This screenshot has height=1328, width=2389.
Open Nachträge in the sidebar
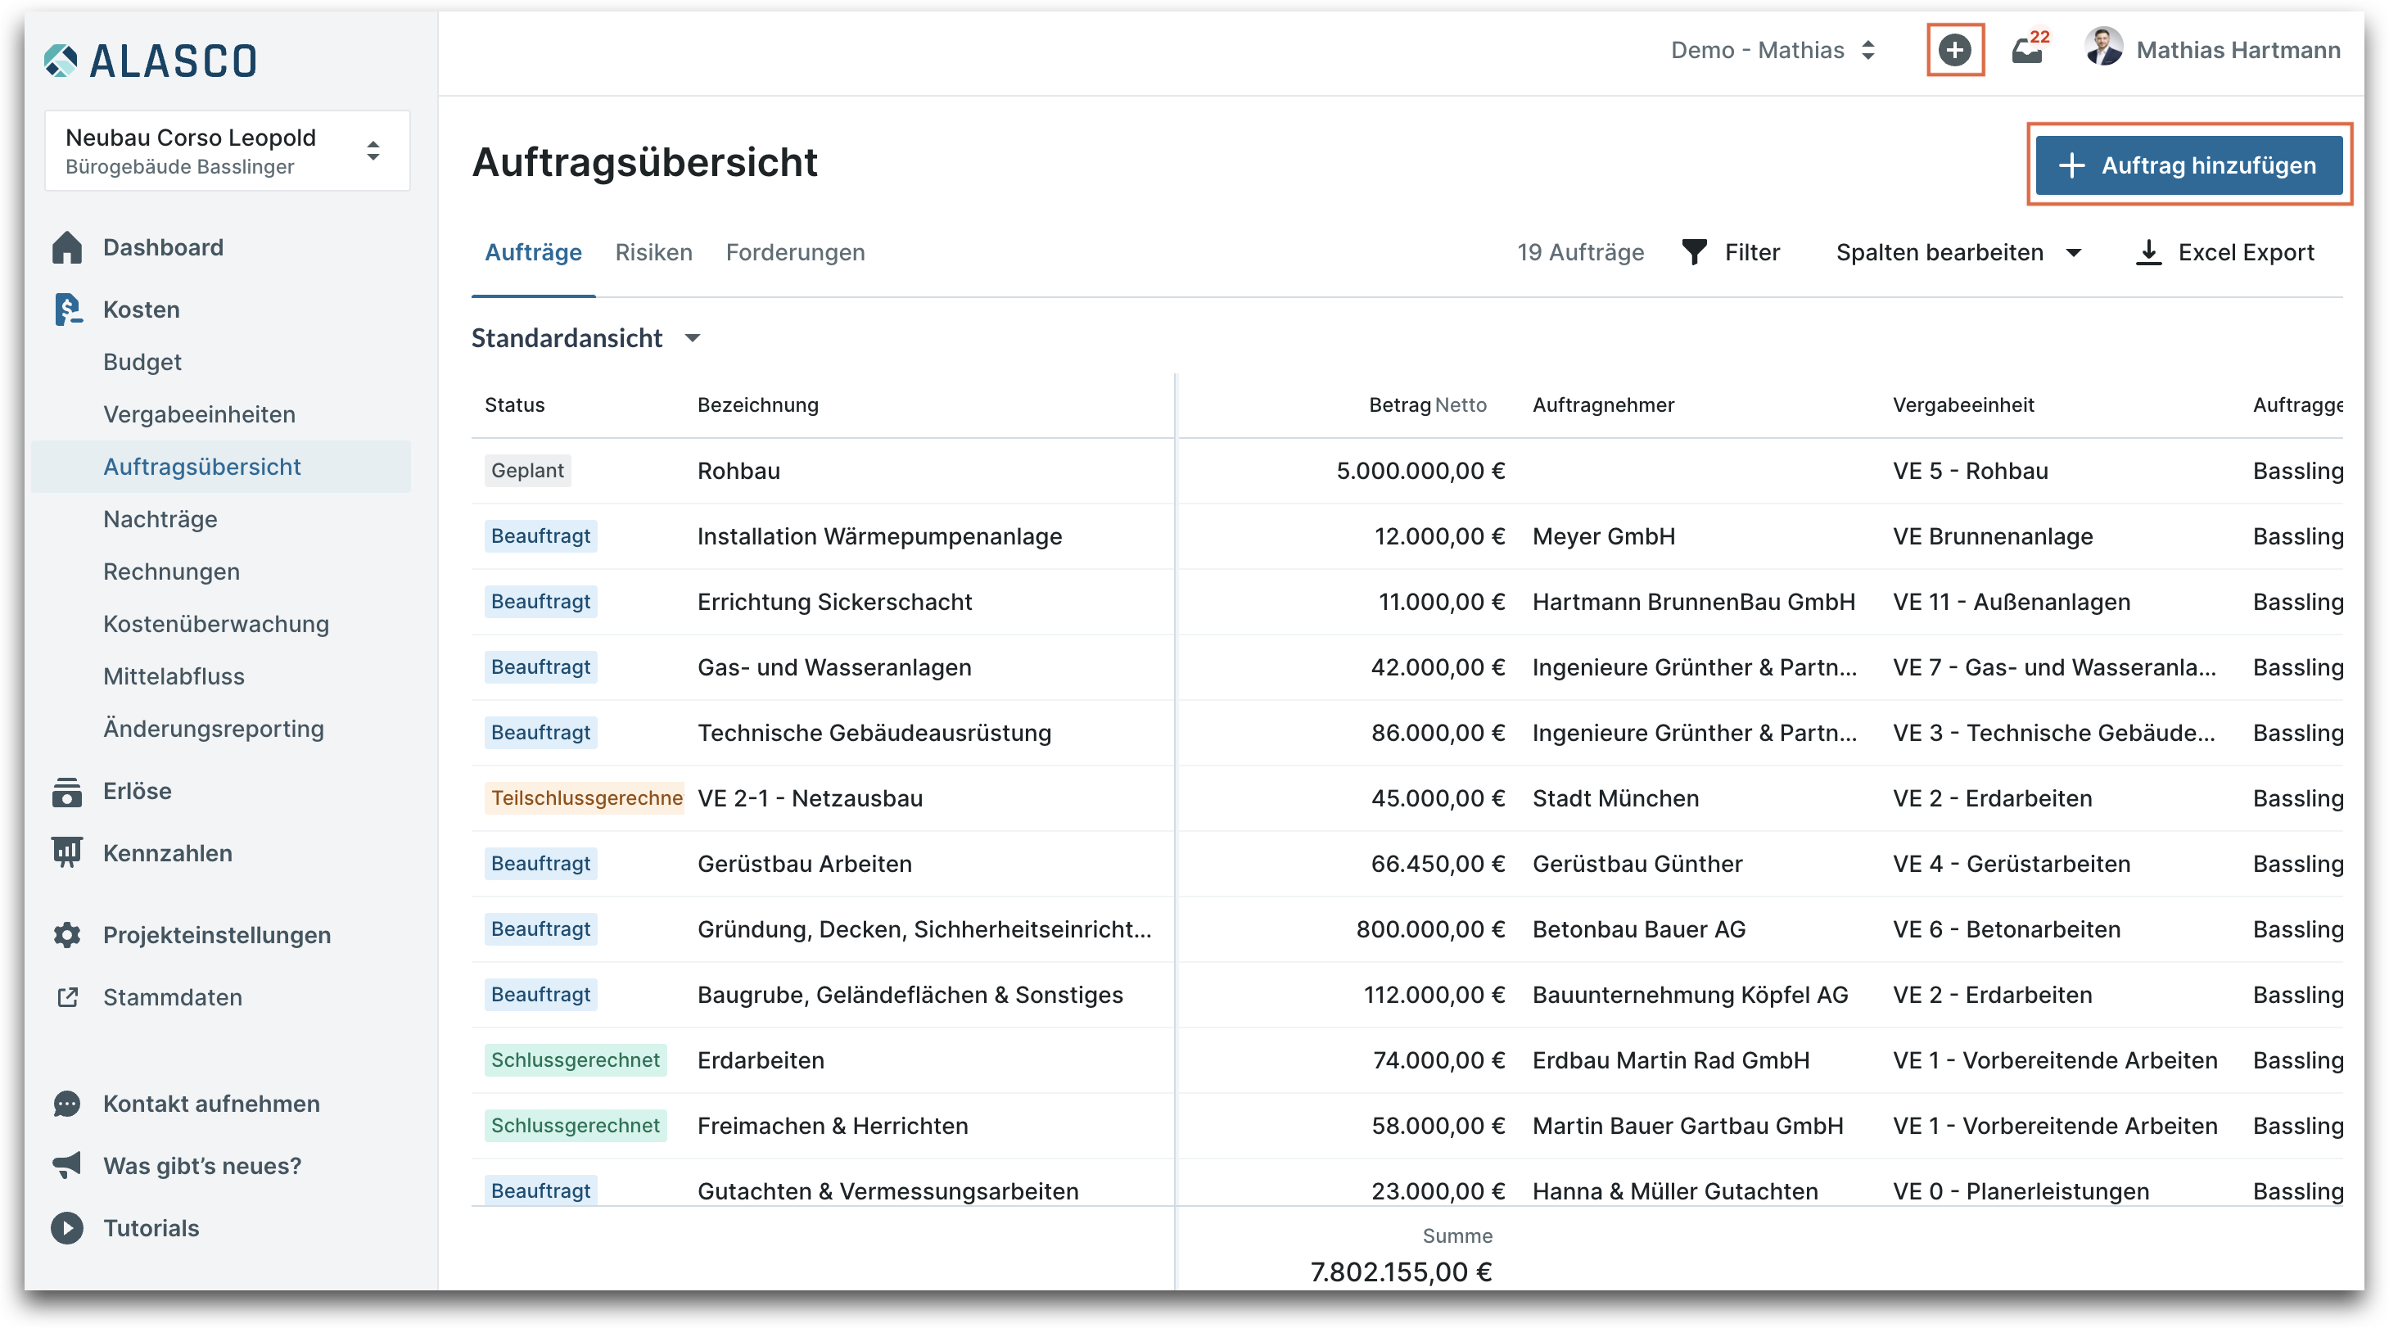[160, 519]
